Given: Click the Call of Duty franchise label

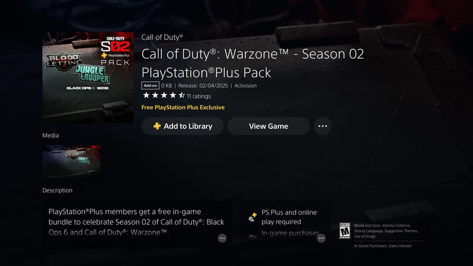Looking at the screenshot, I should [162, 37].
